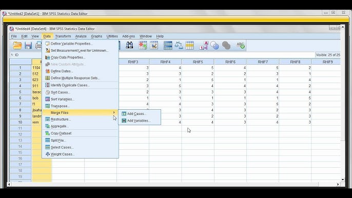This screenshot has height=198, width=352.
Task: Select row header number 10
Action: point(21,123)
